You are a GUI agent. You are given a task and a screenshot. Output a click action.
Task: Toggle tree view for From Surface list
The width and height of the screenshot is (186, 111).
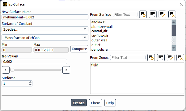(x=143, y=14)
